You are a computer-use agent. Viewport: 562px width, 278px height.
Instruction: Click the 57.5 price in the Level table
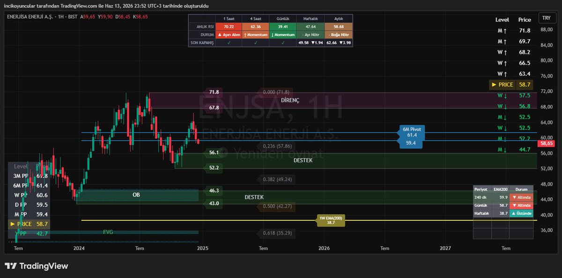[525, 95]
